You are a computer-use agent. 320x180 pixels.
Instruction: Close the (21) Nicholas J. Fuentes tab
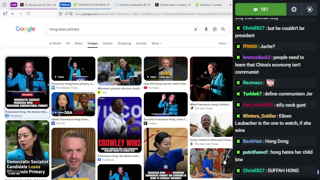189,5
